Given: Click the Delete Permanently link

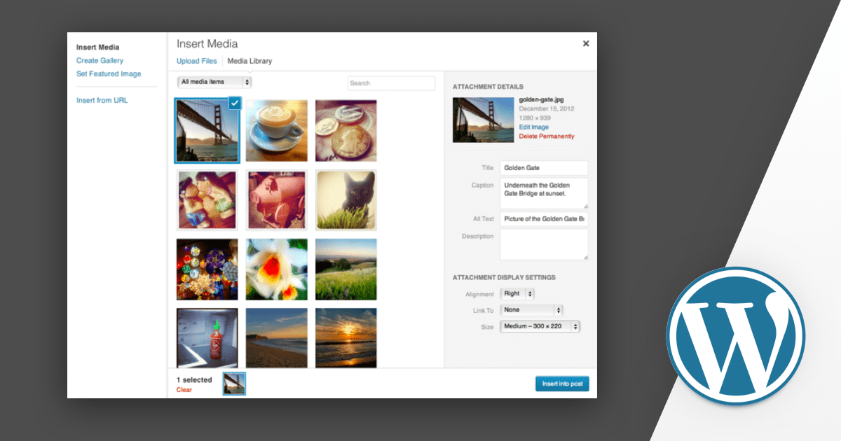Looking at the screenshot, I should pos(546,136).
